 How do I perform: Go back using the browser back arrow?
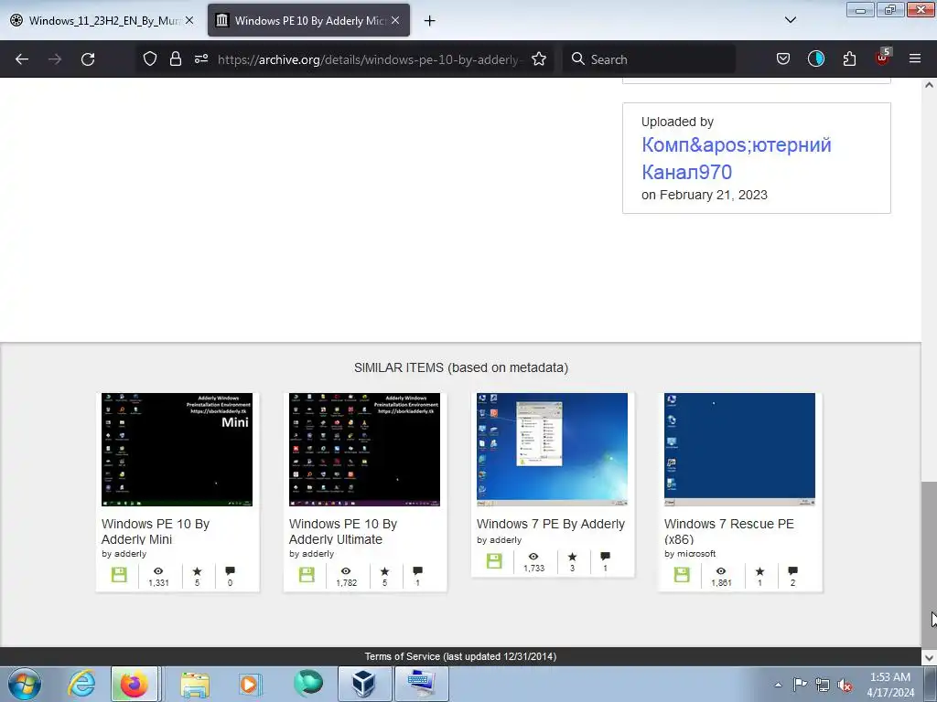click(x=22, y=59)
